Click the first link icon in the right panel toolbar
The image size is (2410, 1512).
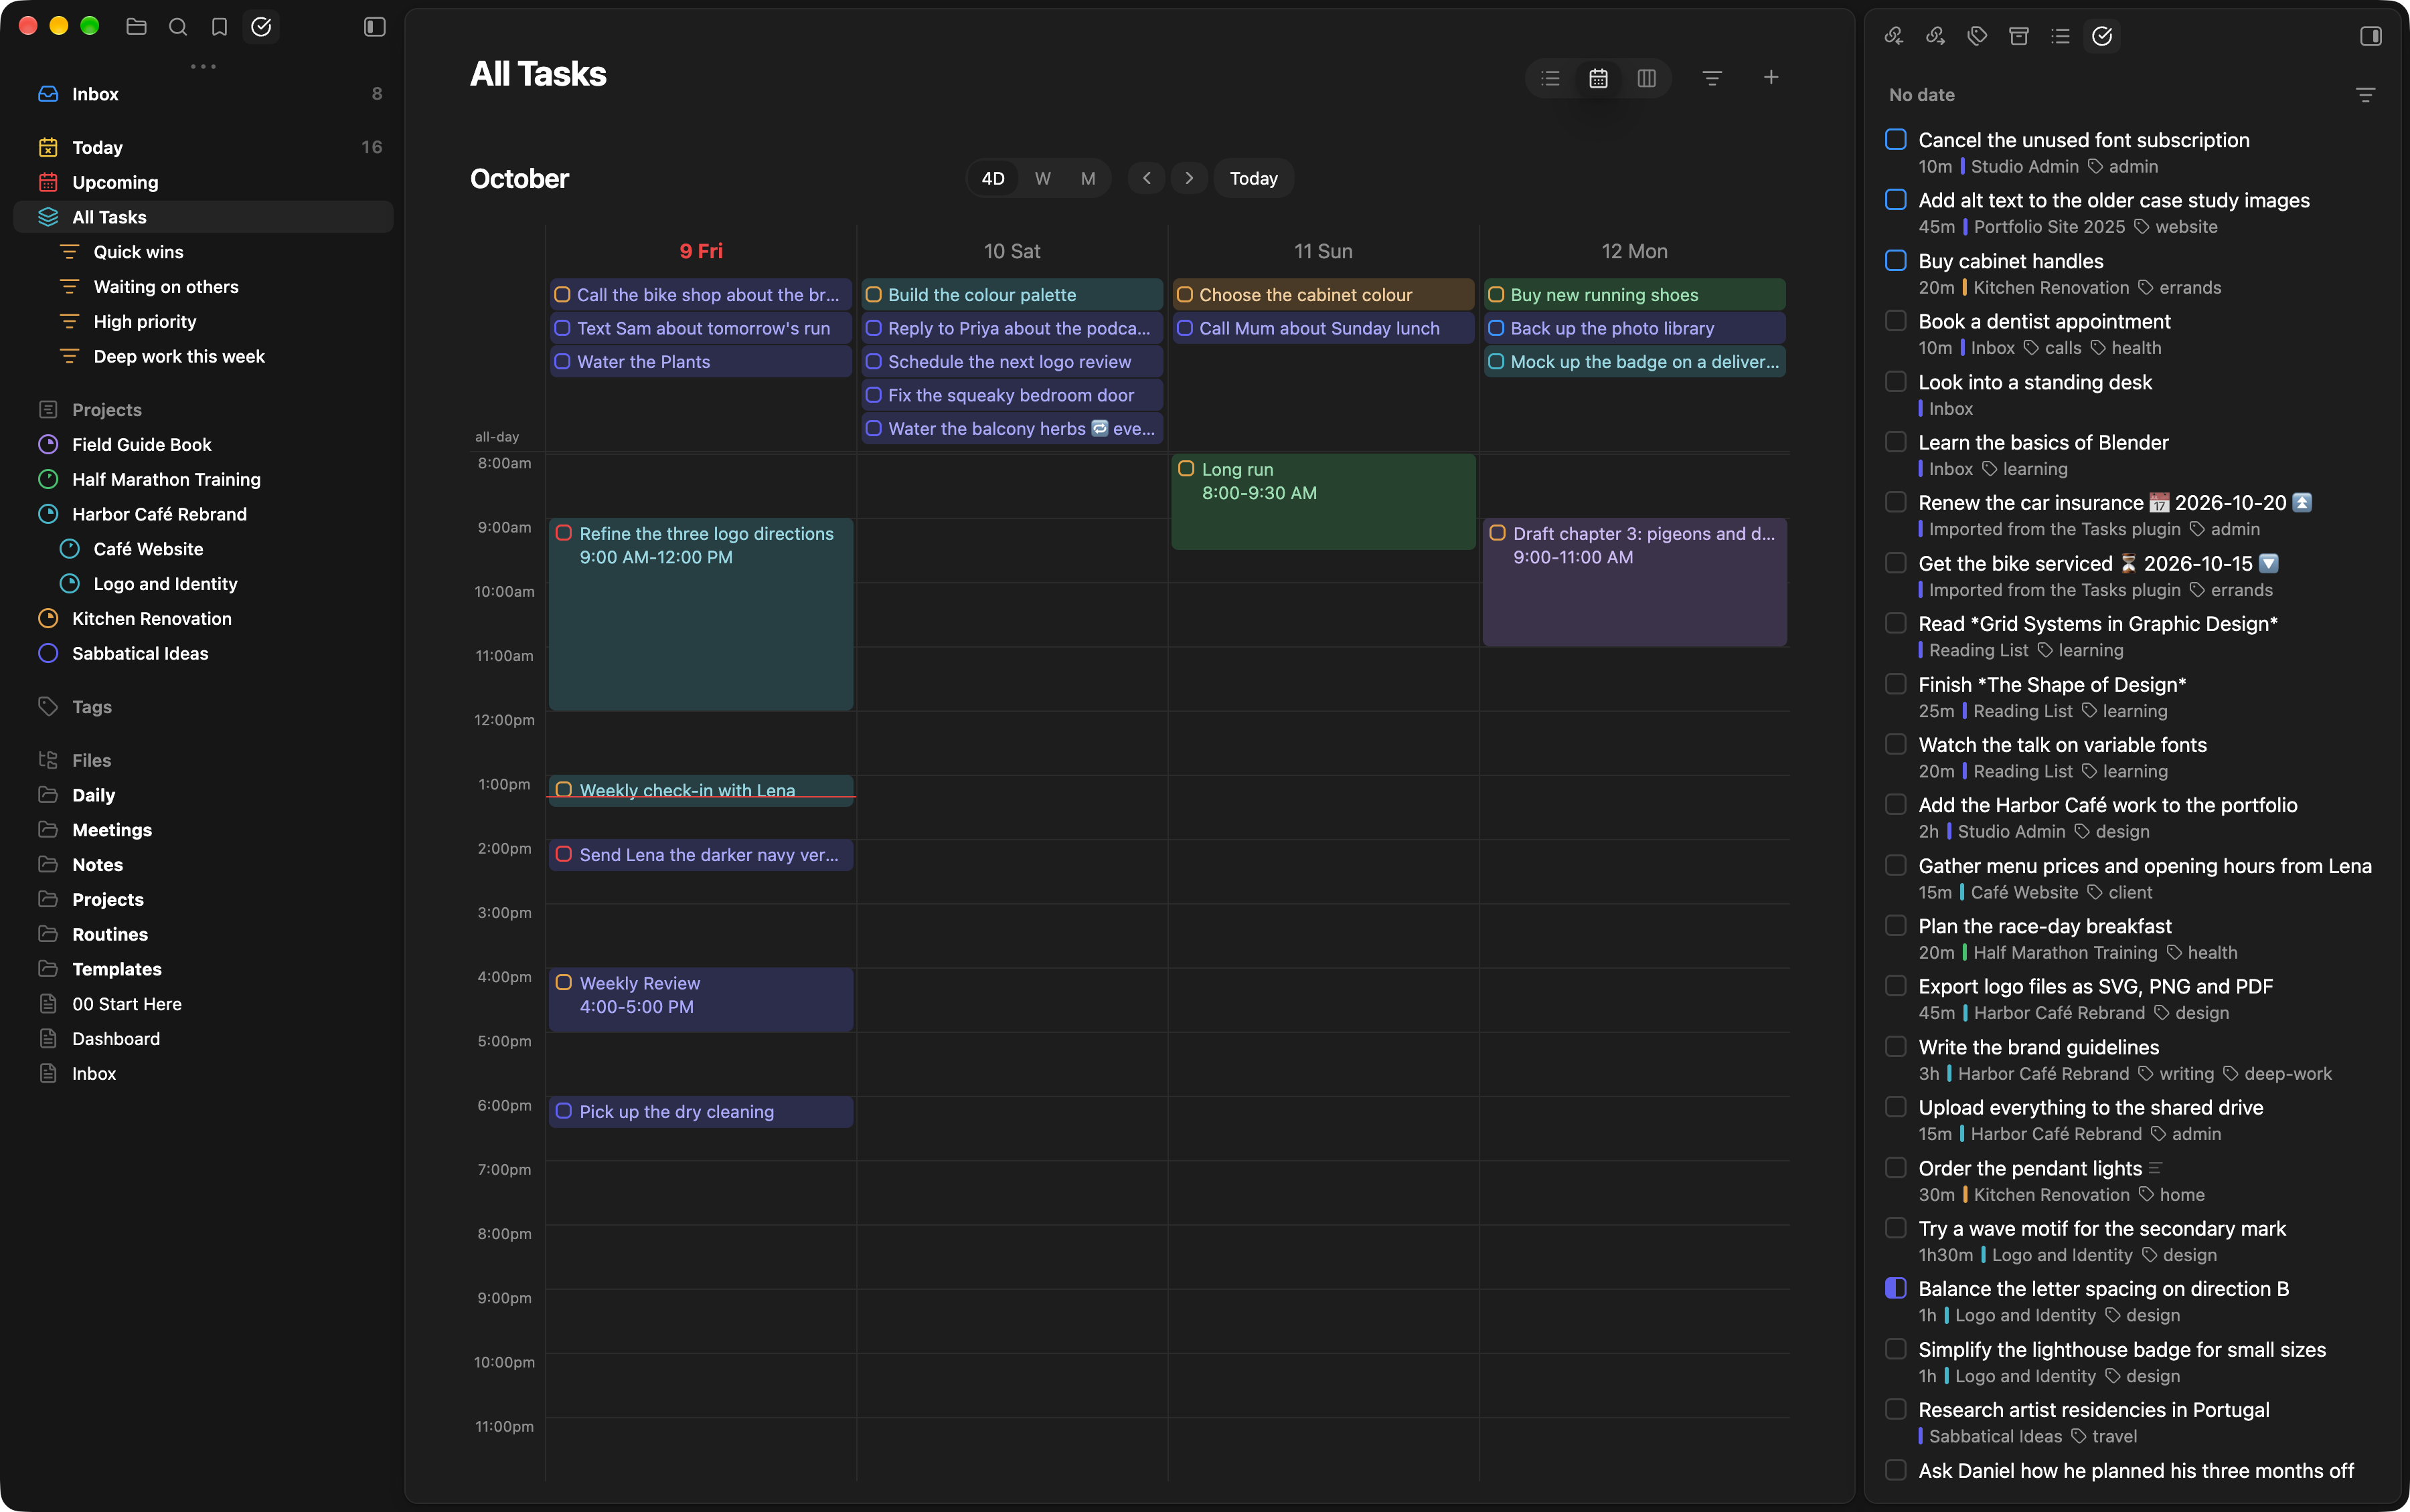click(x=1894, y=36)
